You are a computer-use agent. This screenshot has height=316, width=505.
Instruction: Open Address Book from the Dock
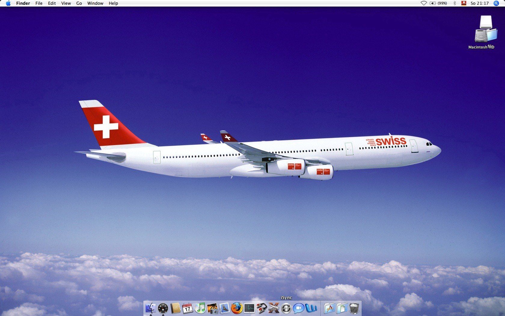176,308
